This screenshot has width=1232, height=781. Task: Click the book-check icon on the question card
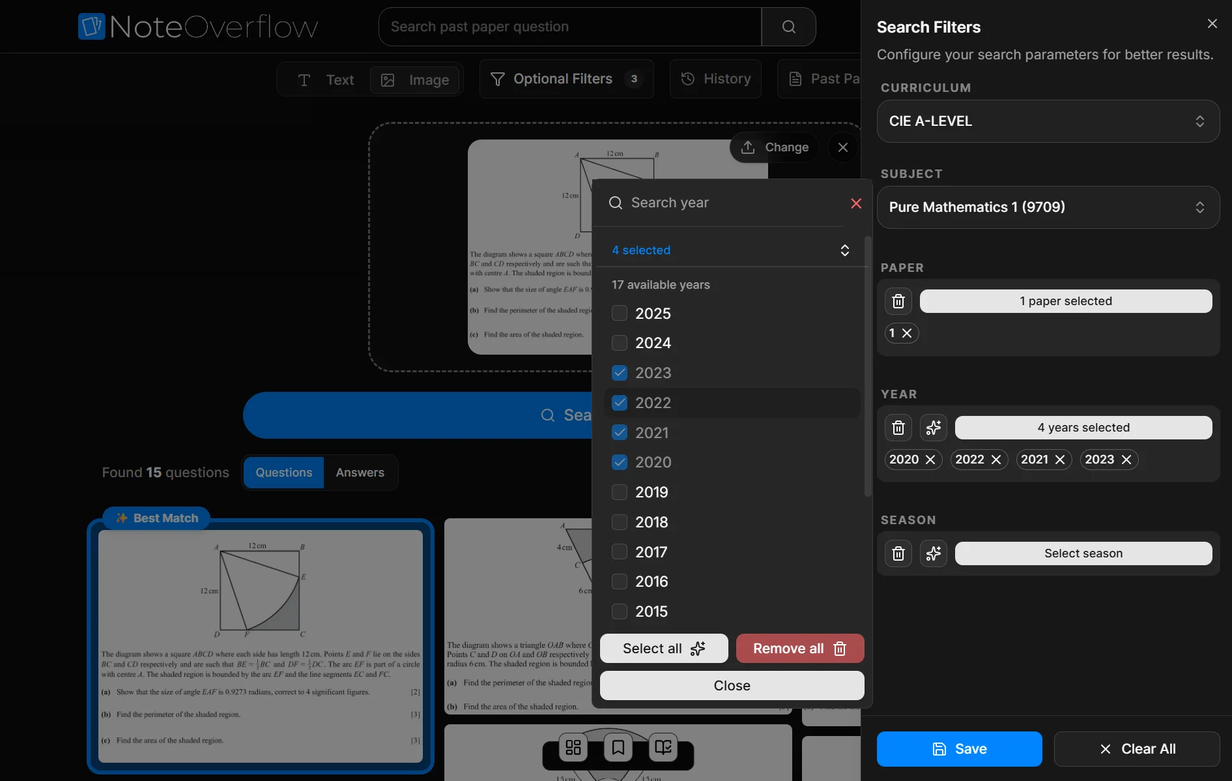click(662, 748)
